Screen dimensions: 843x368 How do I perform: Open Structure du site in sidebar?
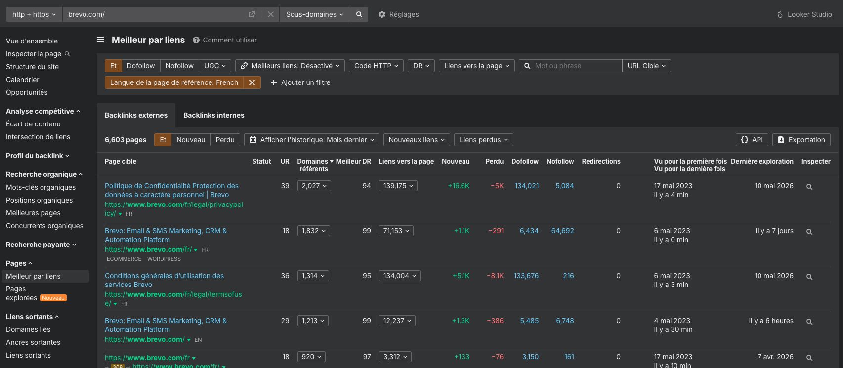tap(32, 67)
